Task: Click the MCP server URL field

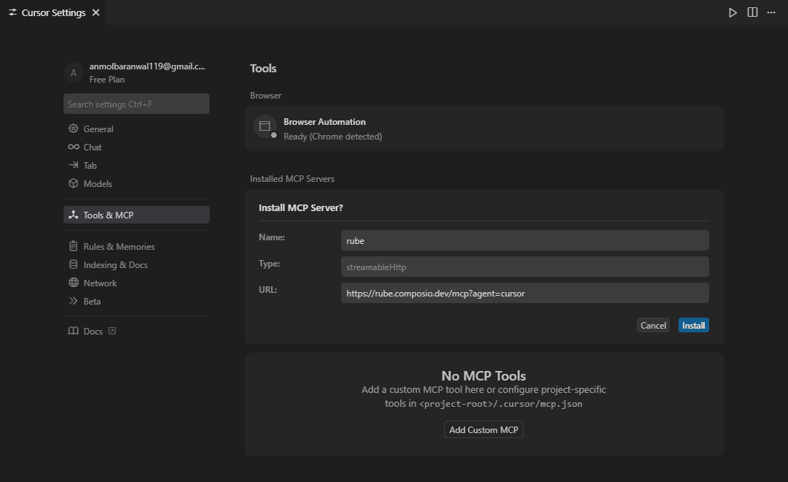Action: [x=524, y=293]
